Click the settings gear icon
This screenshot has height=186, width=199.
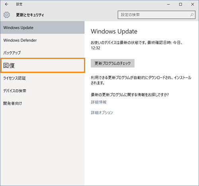coord(7,15)
